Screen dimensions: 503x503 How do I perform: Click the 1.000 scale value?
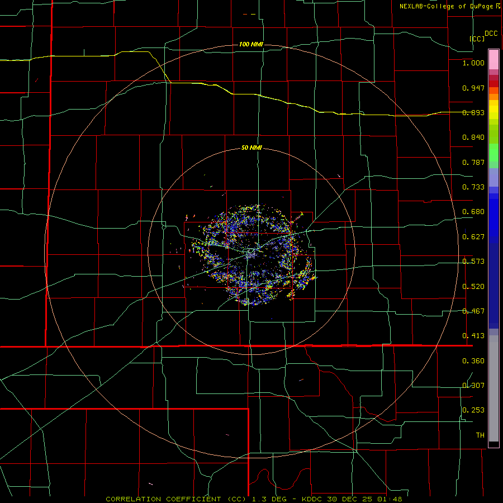tap(473, 63)
